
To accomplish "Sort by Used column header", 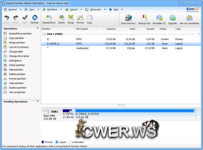I will (x=126, y=29).
